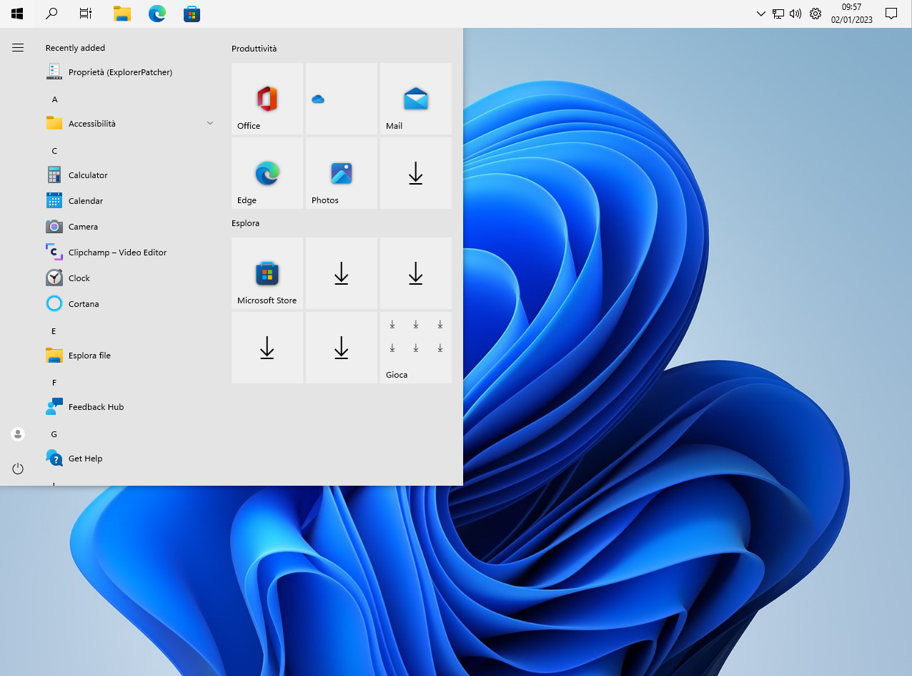Show hidden system tray icons
Viewport: 912px width, 676px height.
point(761,14)
